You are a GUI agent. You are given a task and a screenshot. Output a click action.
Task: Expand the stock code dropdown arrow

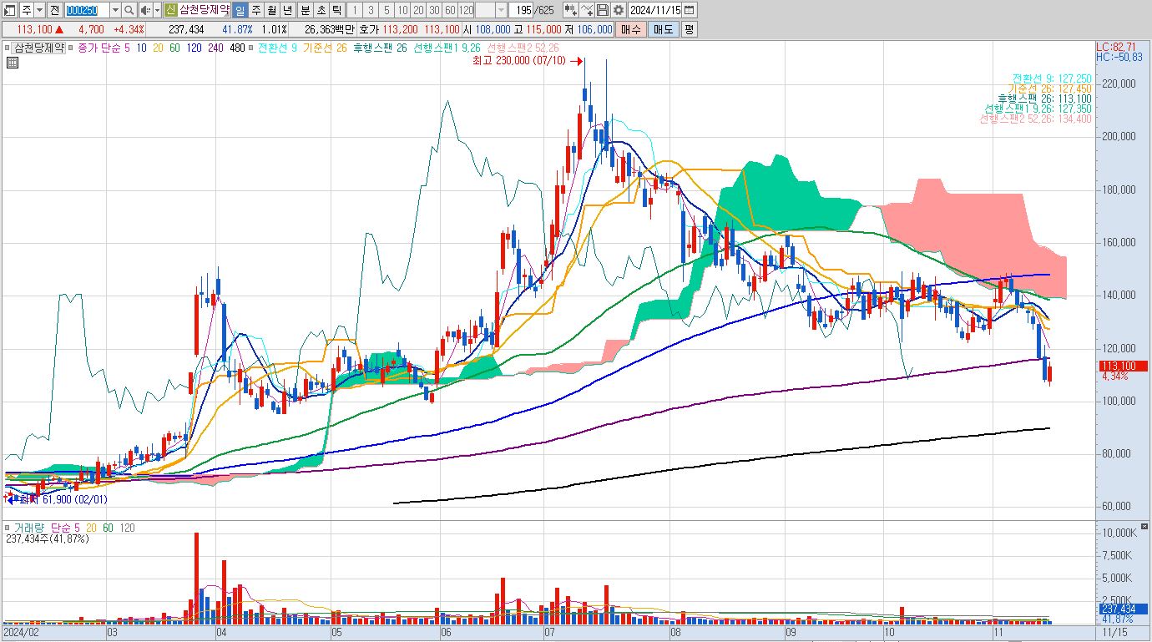click(115, 10)
